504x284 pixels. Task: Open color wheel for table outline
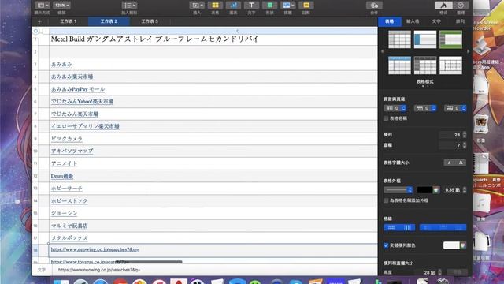click(436, 190)
